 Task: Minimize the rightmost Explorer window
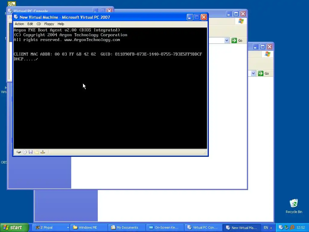coord(256,47)
